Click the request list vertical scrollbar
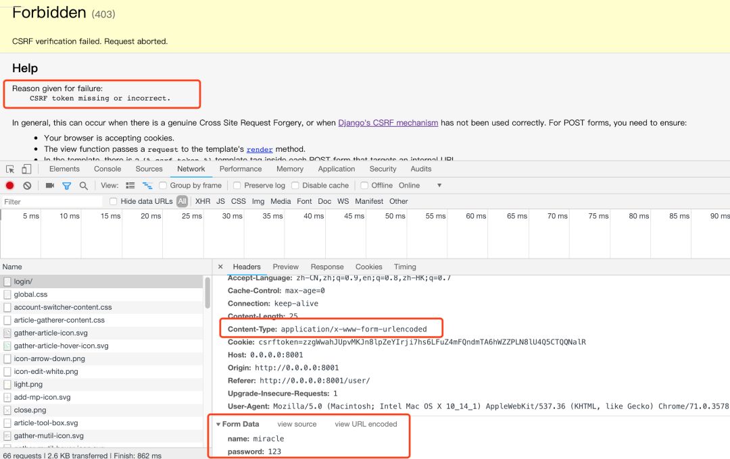 [208, 293]
